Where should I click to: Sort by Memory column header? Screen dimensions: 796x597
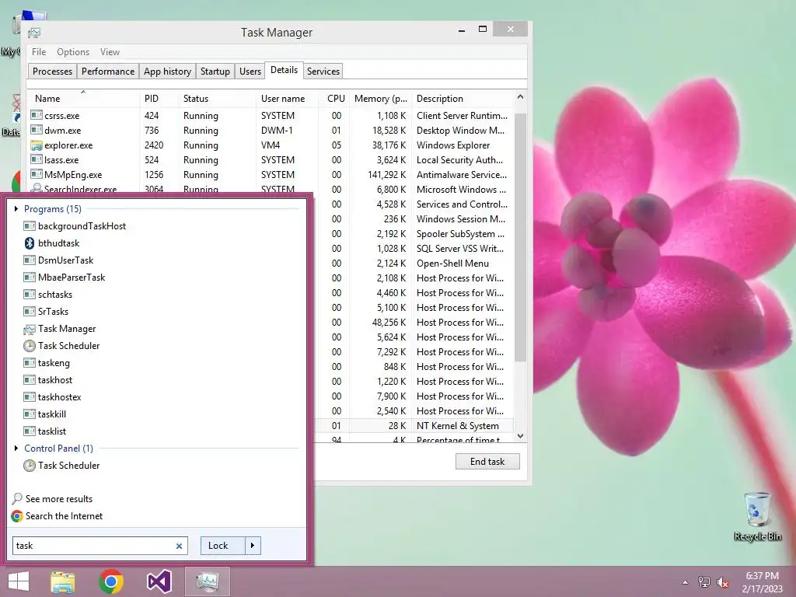coord(381,99)
